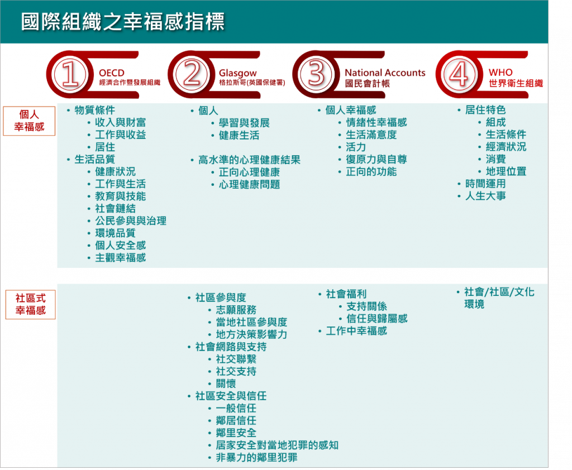Select the 社區式幸福感 red-bordered label box
572x470 pixels.
click(31, 304)
